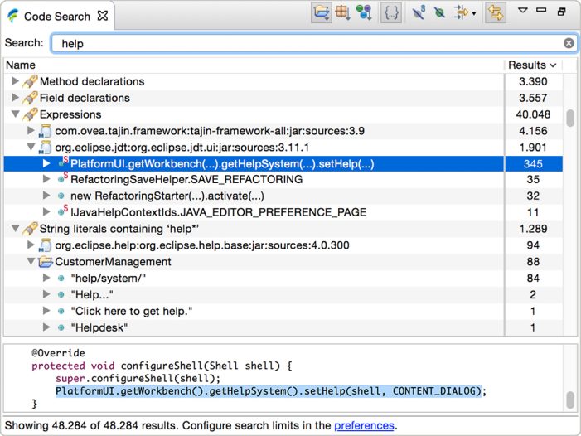Expand the RefactoringSaveHelper.SAVE_REFACTORING row
Image resolution: width=581 pixels, height=436 pixels.
46,179
